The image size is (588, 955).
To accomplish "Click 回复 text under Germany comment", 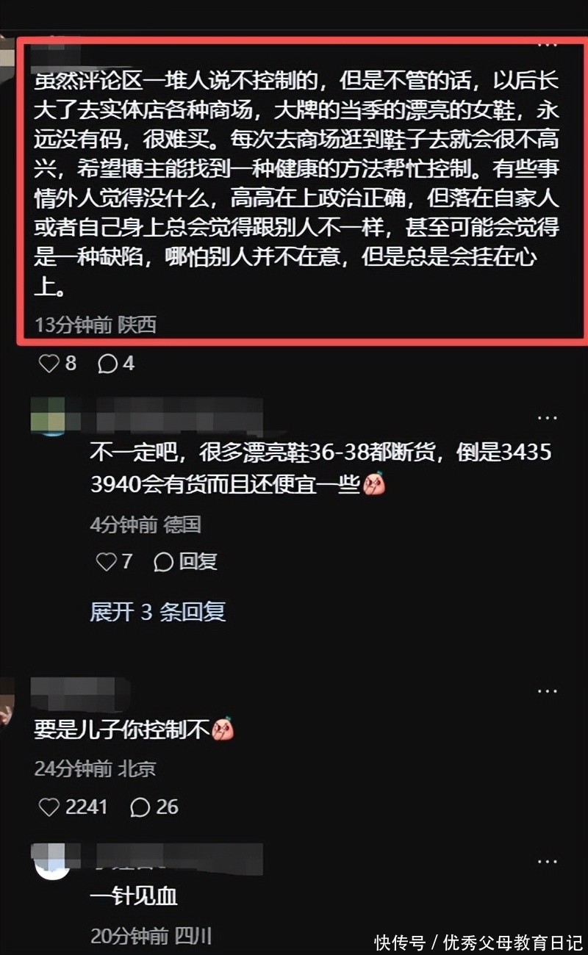I will [198, 562].
